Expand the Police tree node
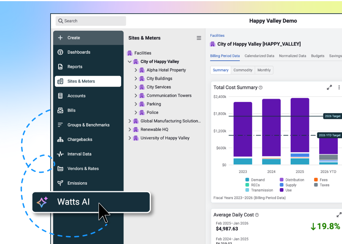The image size is (342, 244). click(x=136, y=112)
